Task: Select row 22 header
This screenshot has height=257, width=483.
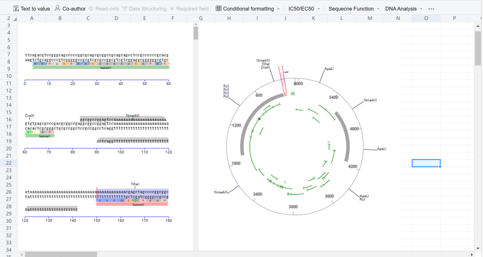Action: click(x=8, y=163)
